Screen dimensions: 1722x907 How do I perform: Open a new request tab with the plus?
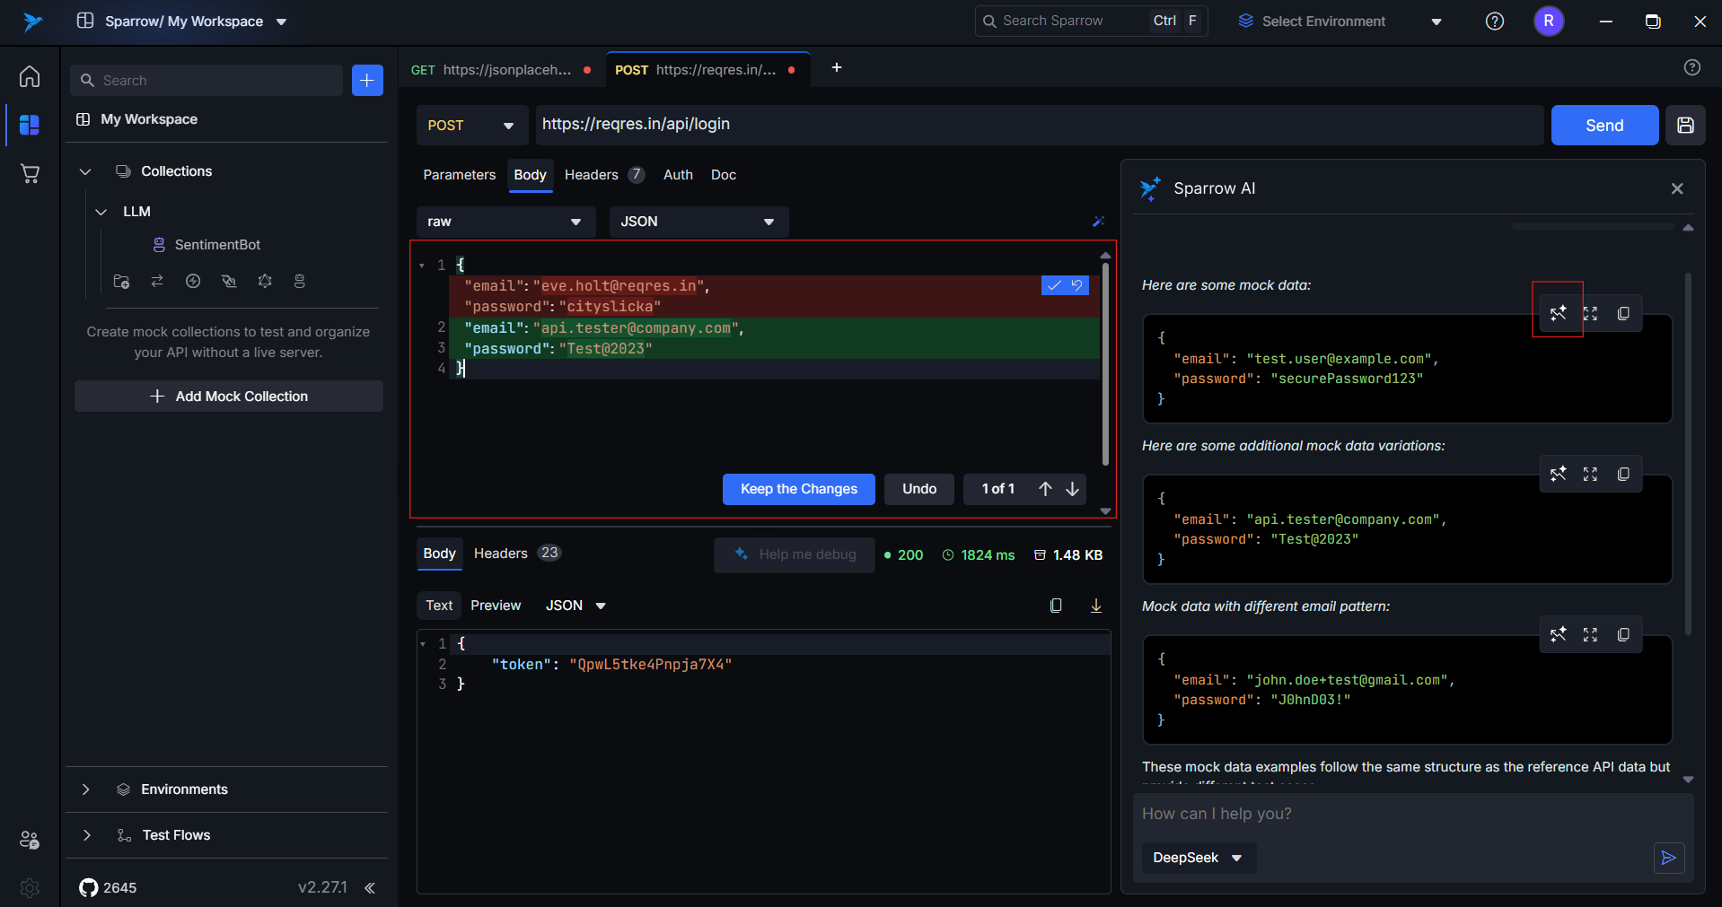(836, 67)
